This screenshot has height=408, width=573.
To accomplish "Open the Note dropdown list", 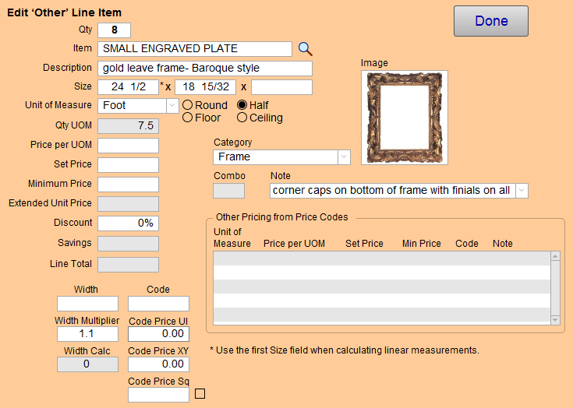I will tap(522, 190).
